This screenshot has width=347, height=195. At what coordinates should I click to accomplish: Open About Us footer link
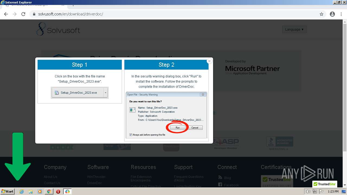point(51,177)
